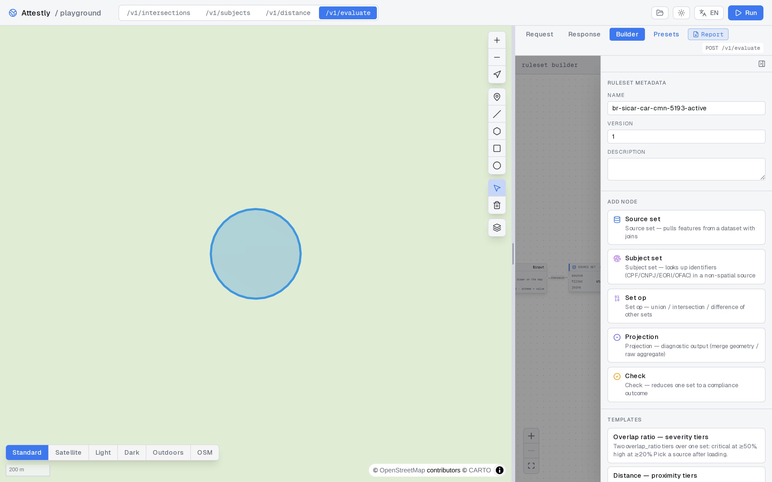This screenshot has width=772, height=482.
Task: Click the 'playground' breadcrumb text
Action: (80, 13)
